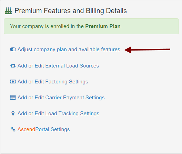Open the AscendPortal Settings link
Image resolution: width=182 pixels, height=154 pixels.
(x=43, y=129)
